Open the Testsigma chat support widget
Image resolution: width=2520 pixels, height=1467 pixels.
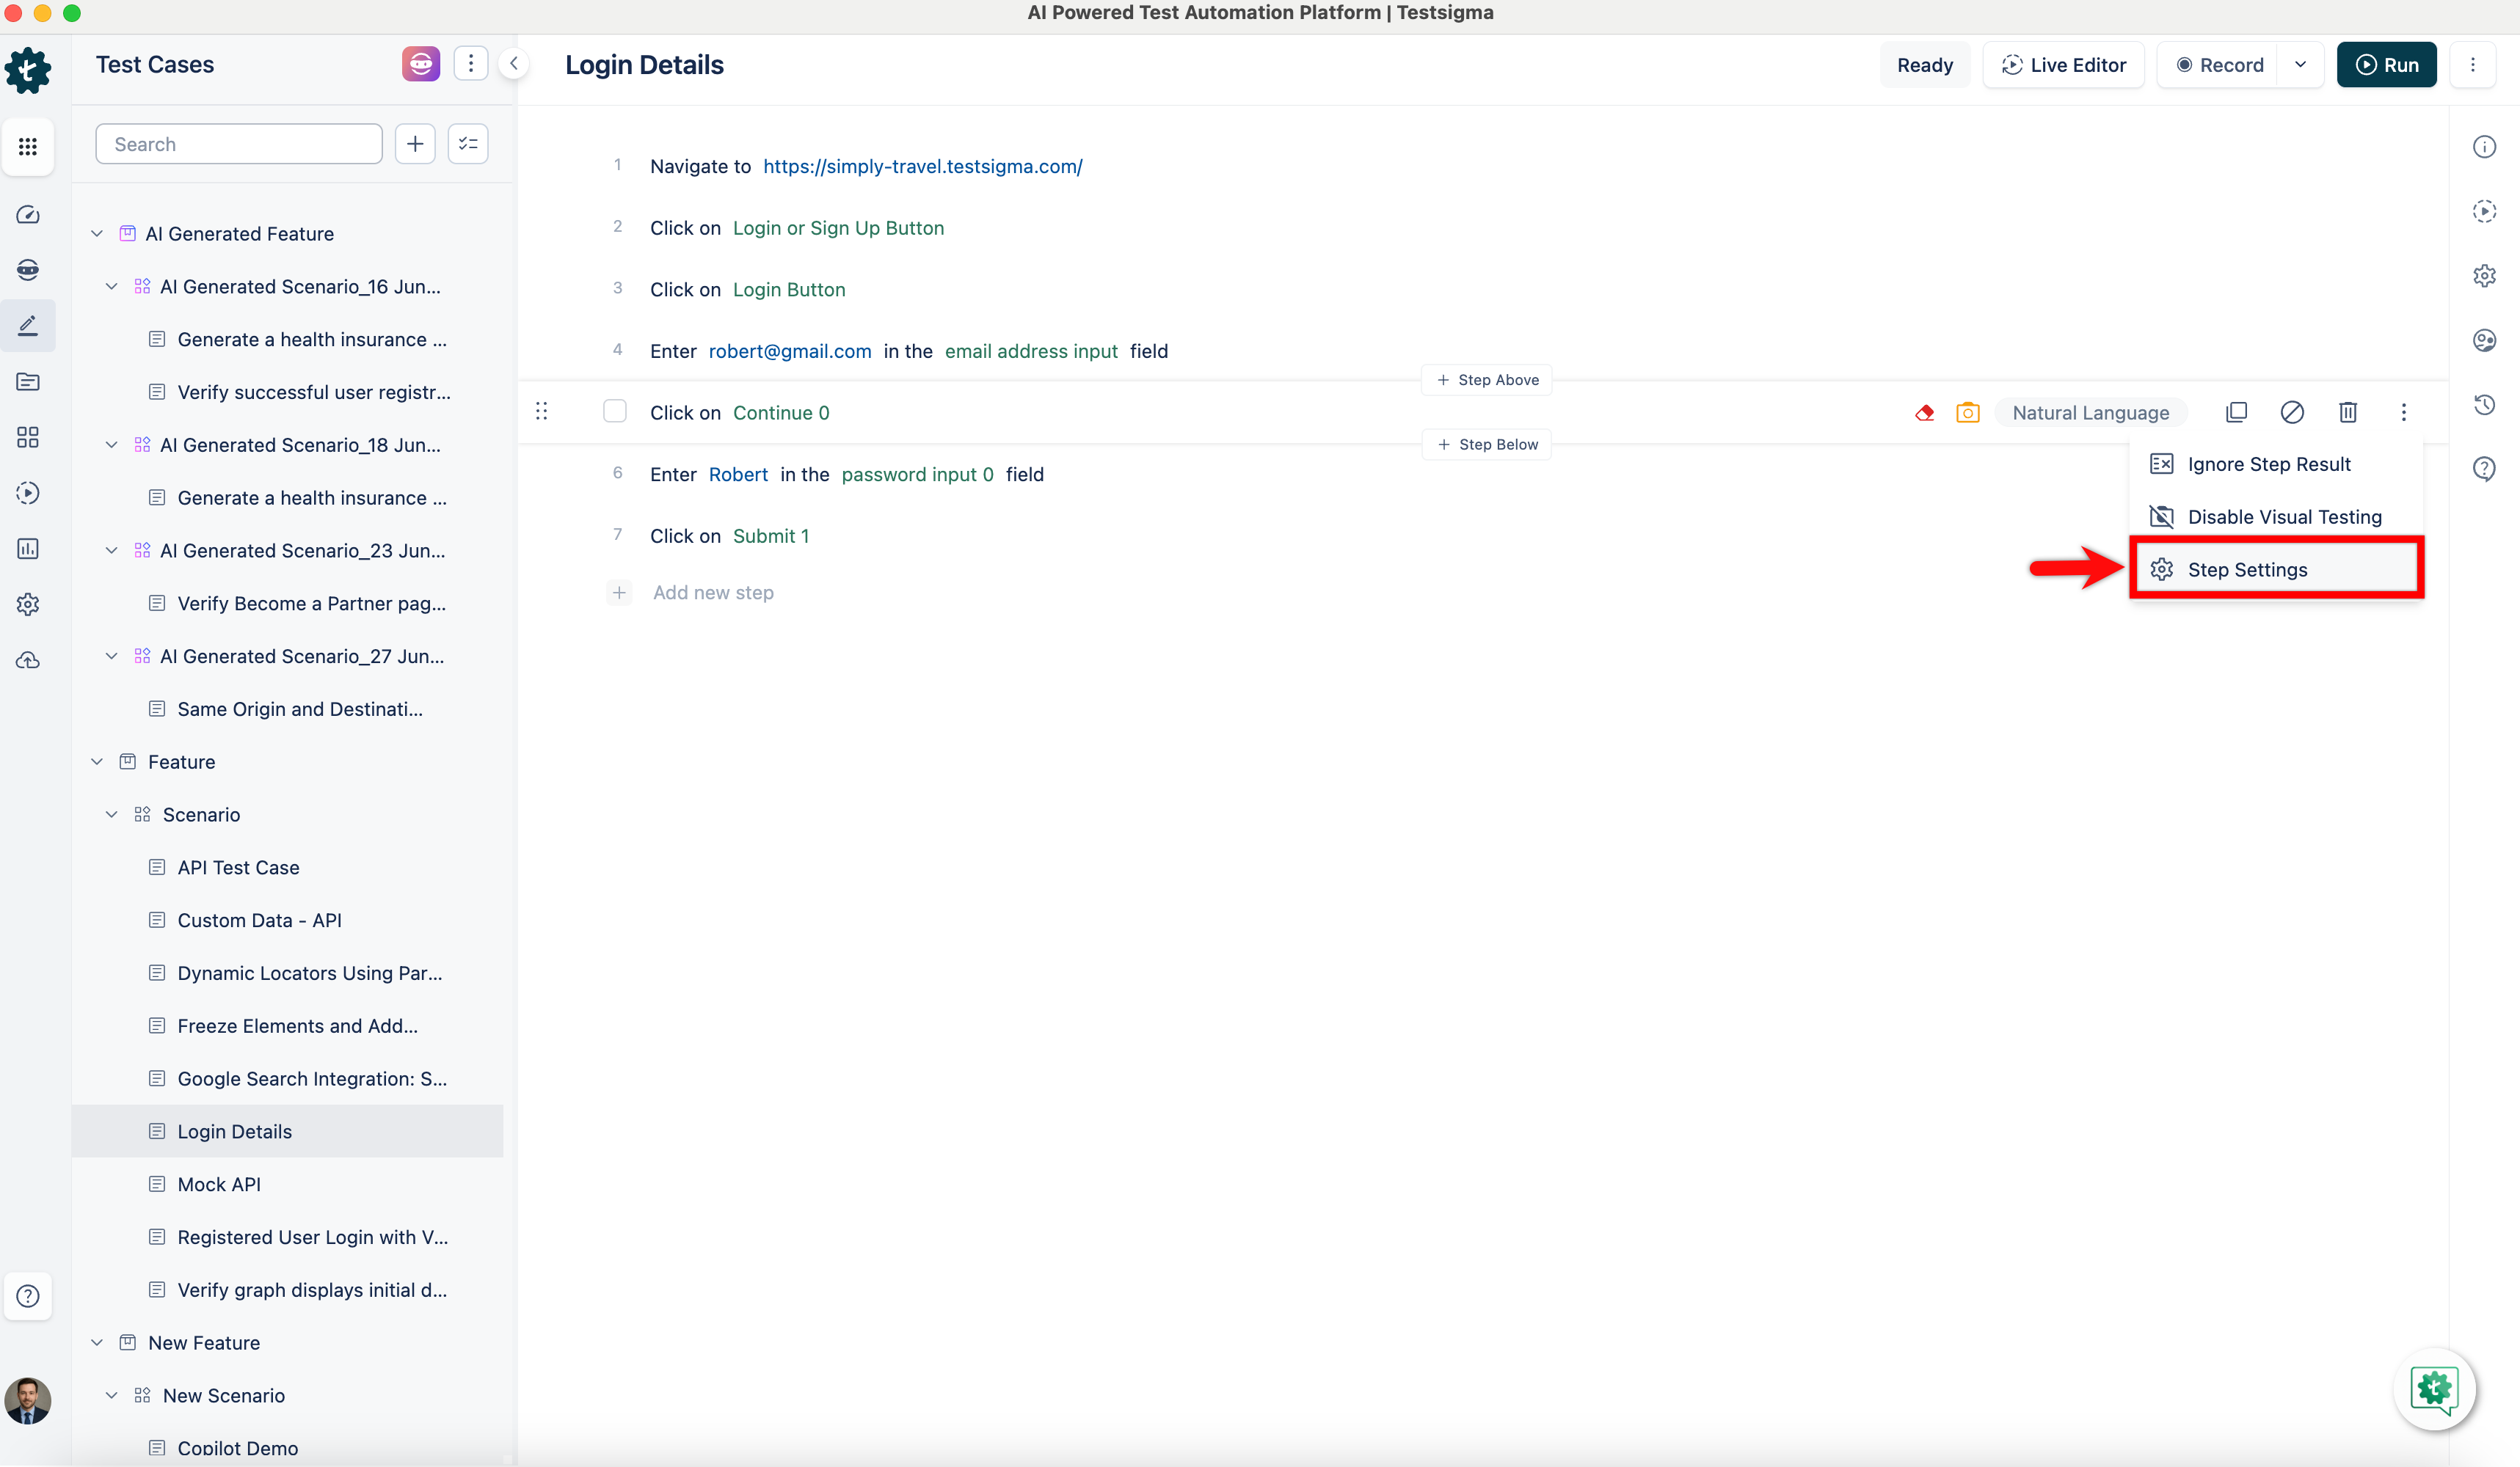2434,1388
